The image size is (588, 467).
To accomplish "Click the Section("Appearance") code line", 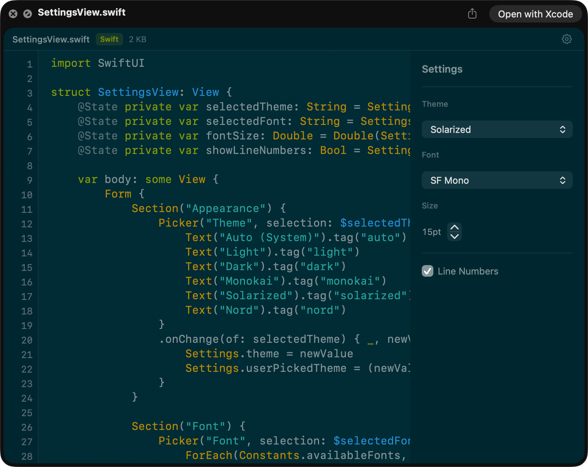I will tap(209, 208).
